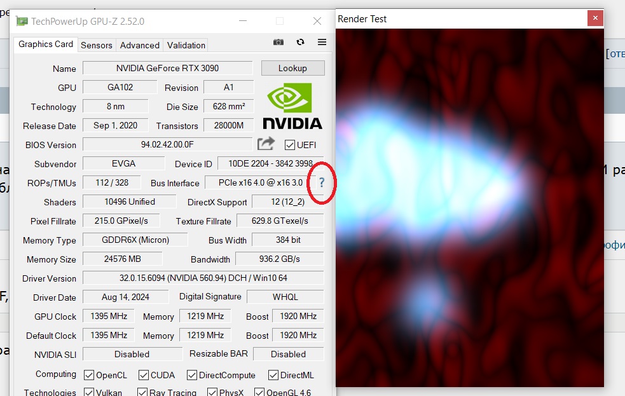Click the Name field NVIDIA GeForce RTX 3090
Image resolution: width=625 pixels, height=396 pixels.
[167, 68]
